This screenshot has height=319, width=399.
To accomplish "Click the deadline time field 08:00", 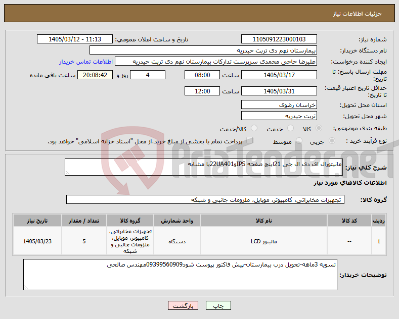I will click(202, 75).
